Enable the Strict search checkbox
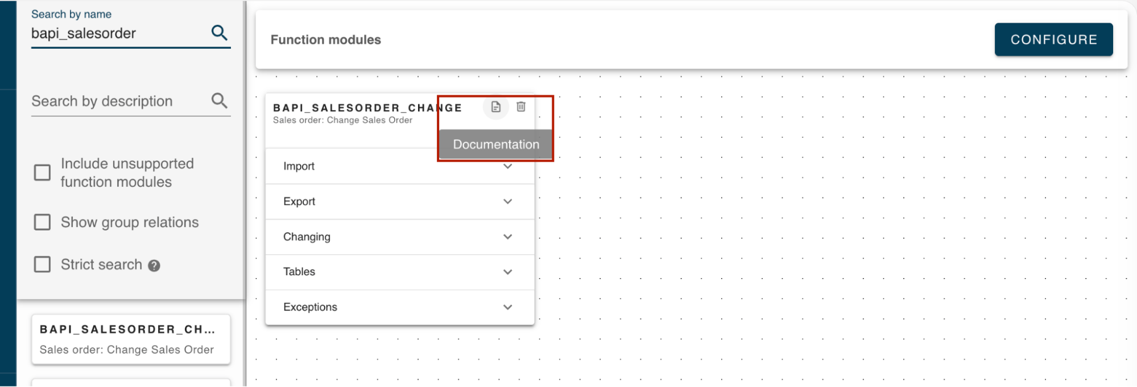Image resolution: width=1137 pixels, height=387 pixels. click(43, 264)
